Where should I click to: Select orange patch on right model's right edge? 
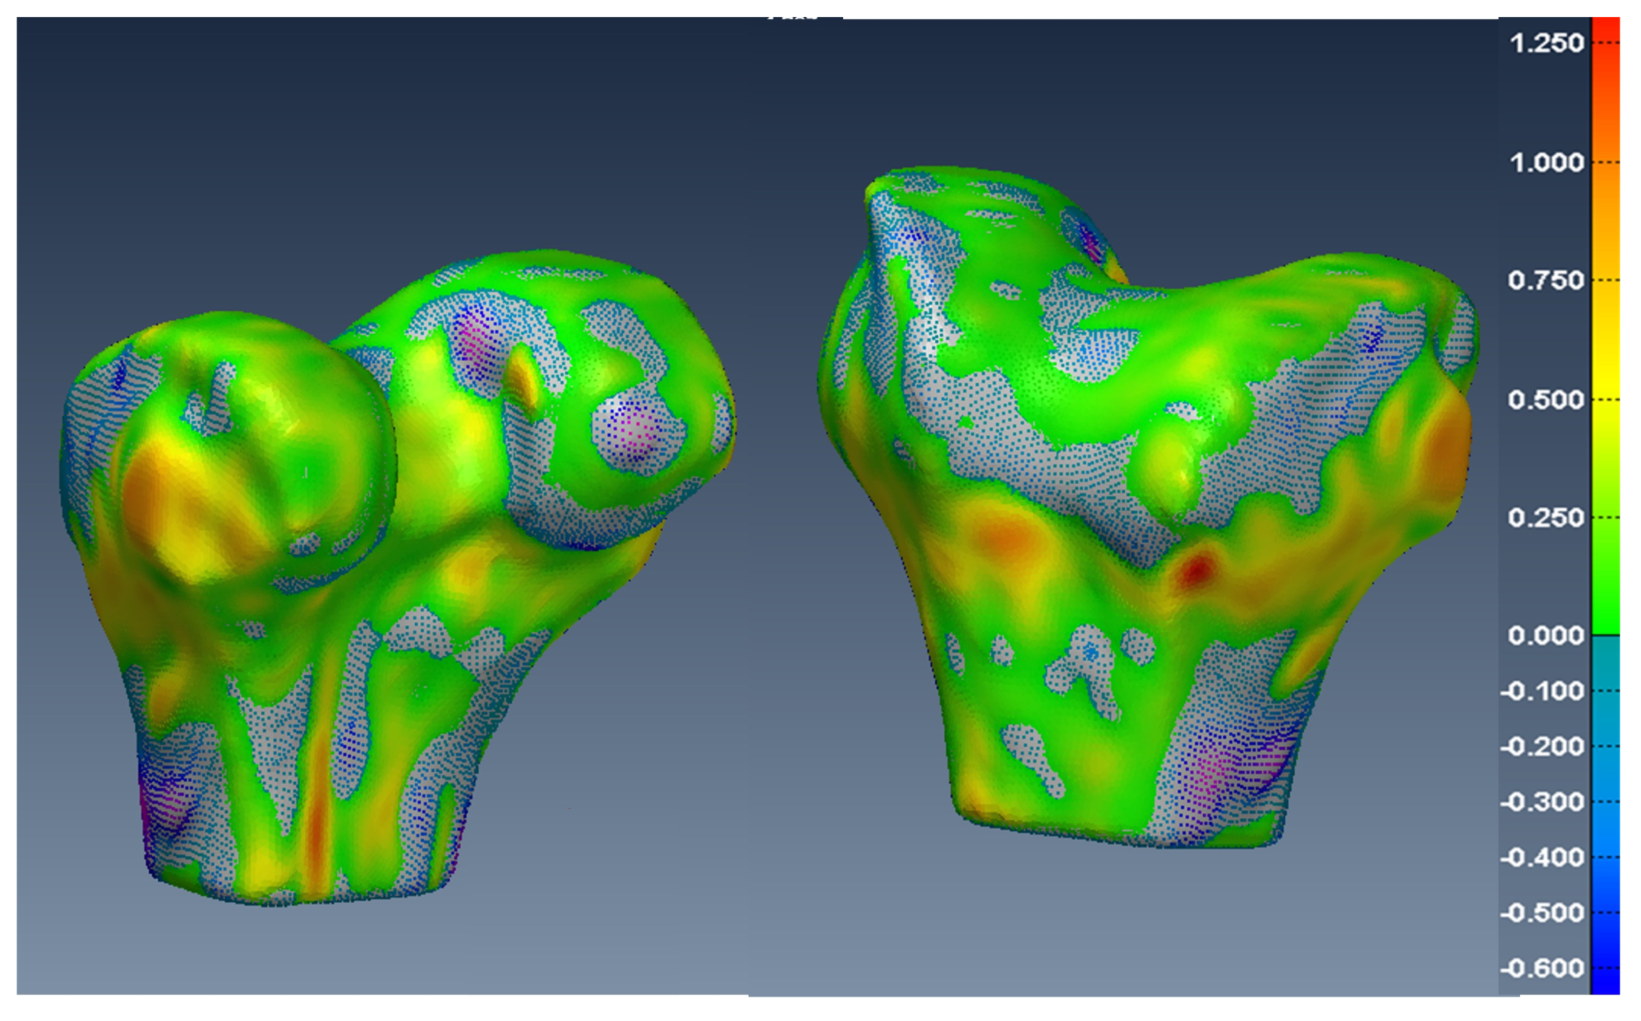(x=1446, y=446)
